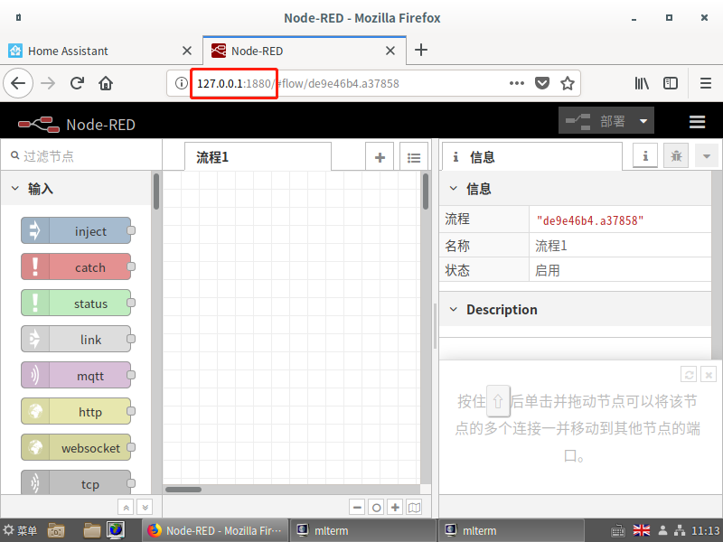This screenshot has width=723, height=542.
Task: Select the http input node
Action: point(77,411)
